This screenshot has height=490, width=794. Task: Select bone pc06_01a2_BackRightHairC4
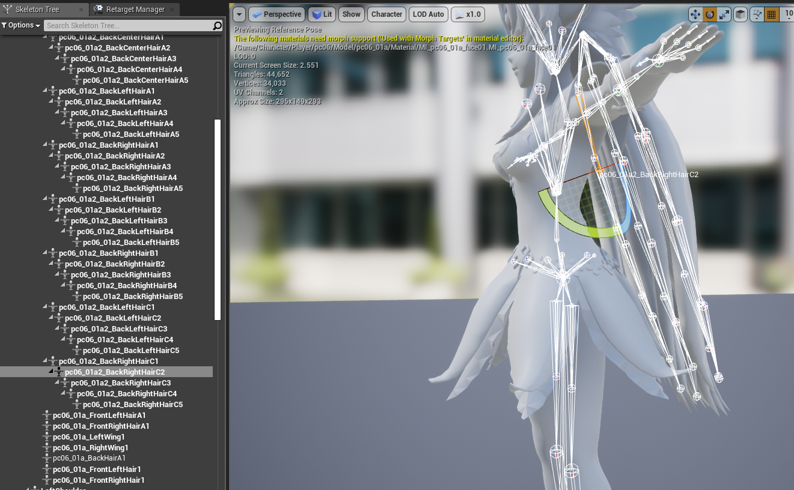[127, 394]
